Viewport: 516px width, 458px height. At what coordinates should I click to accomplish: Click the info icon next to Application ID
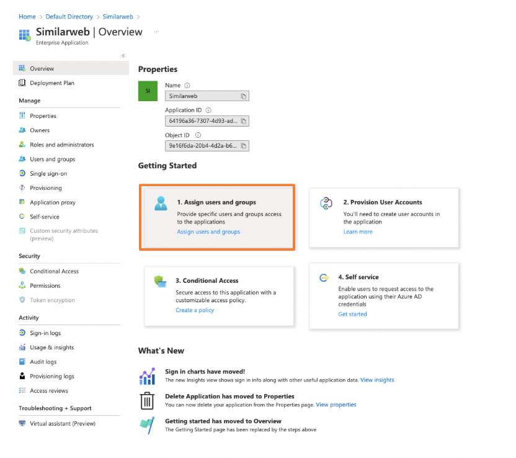tap(208, 110)
